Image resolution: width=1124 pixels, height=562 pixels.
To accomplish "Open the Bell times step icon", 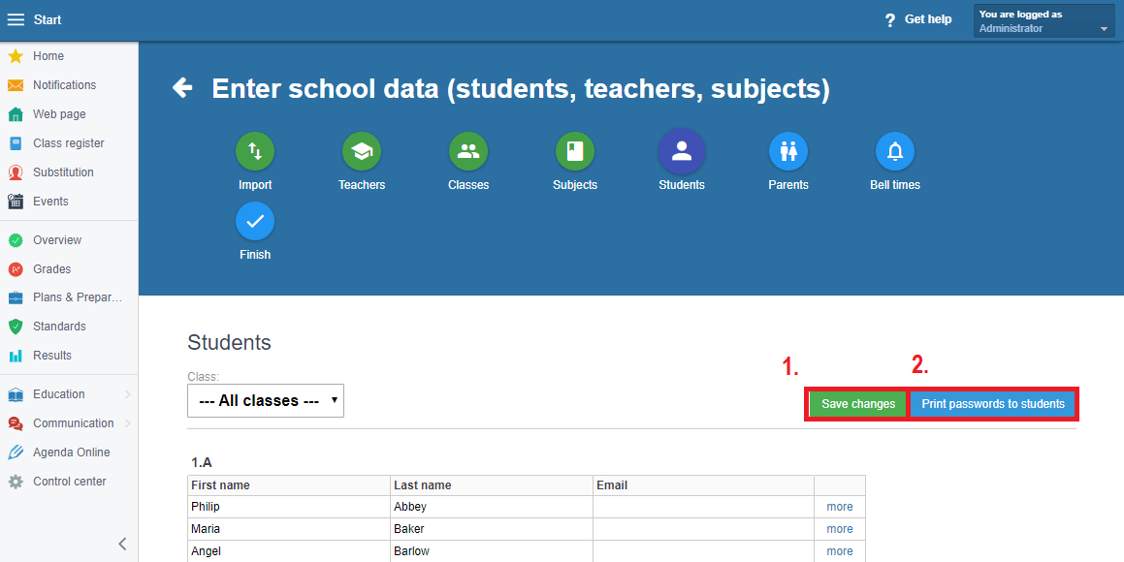I will tap(895, 152).
